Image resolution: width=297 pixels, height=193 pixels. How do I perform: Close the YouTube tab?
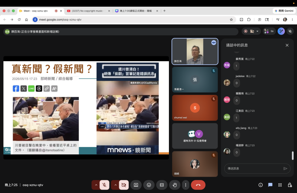(109, 11)
